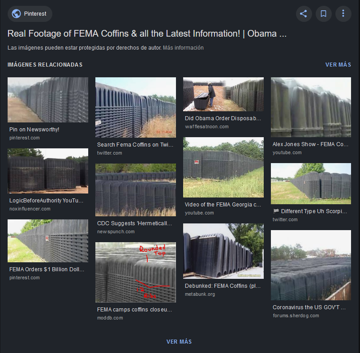The image size is (360, 353).
Task: Click Video of the FEMA Georgia c... caption
Action: (223, 204)
